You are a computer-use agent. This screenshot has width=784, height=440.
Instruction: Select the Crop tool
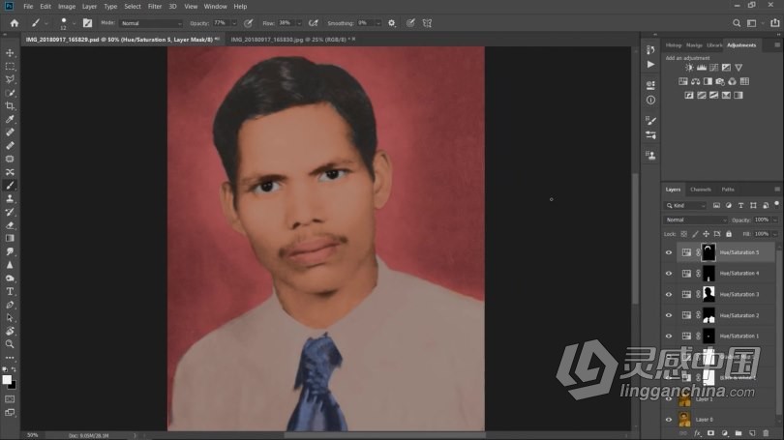tap(10, 105)
